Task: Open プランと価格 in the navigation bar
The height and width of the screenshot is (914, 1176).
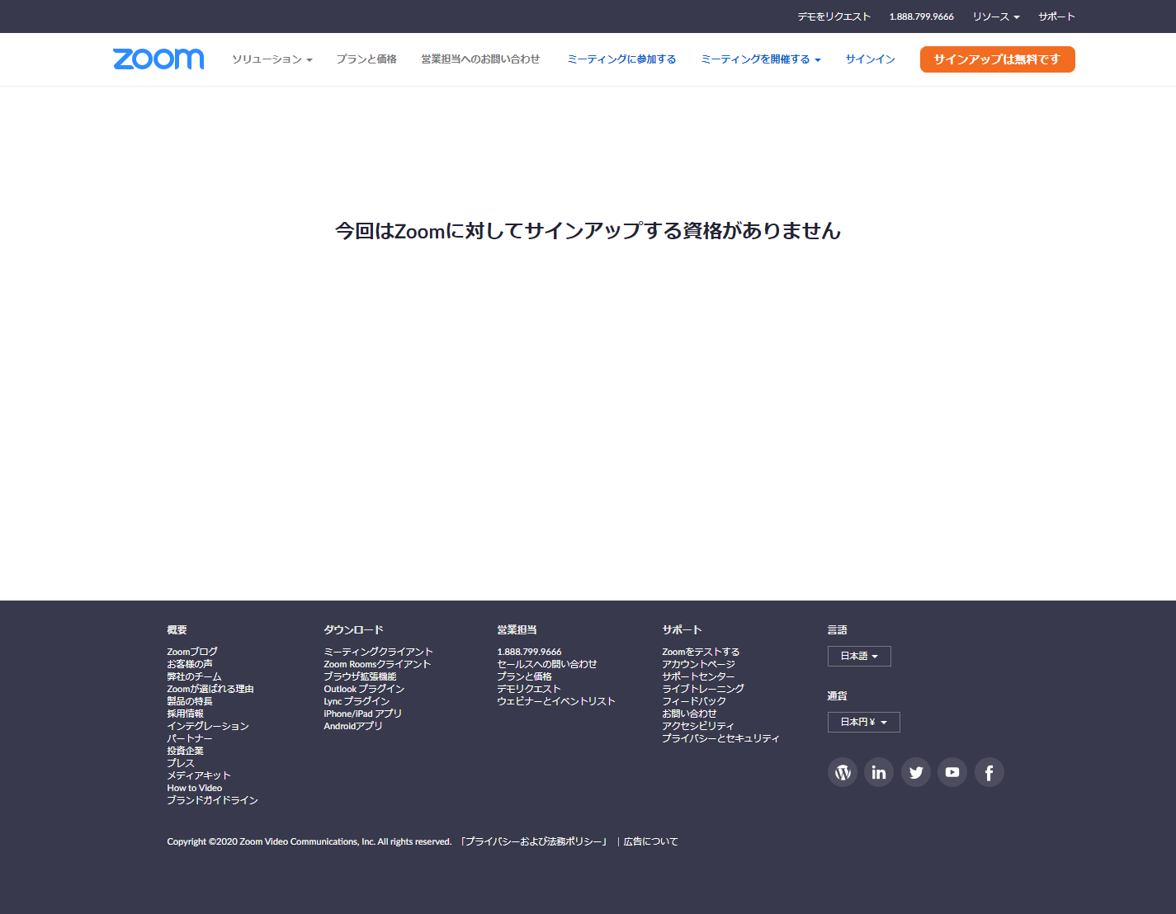Action: (366, 59)
